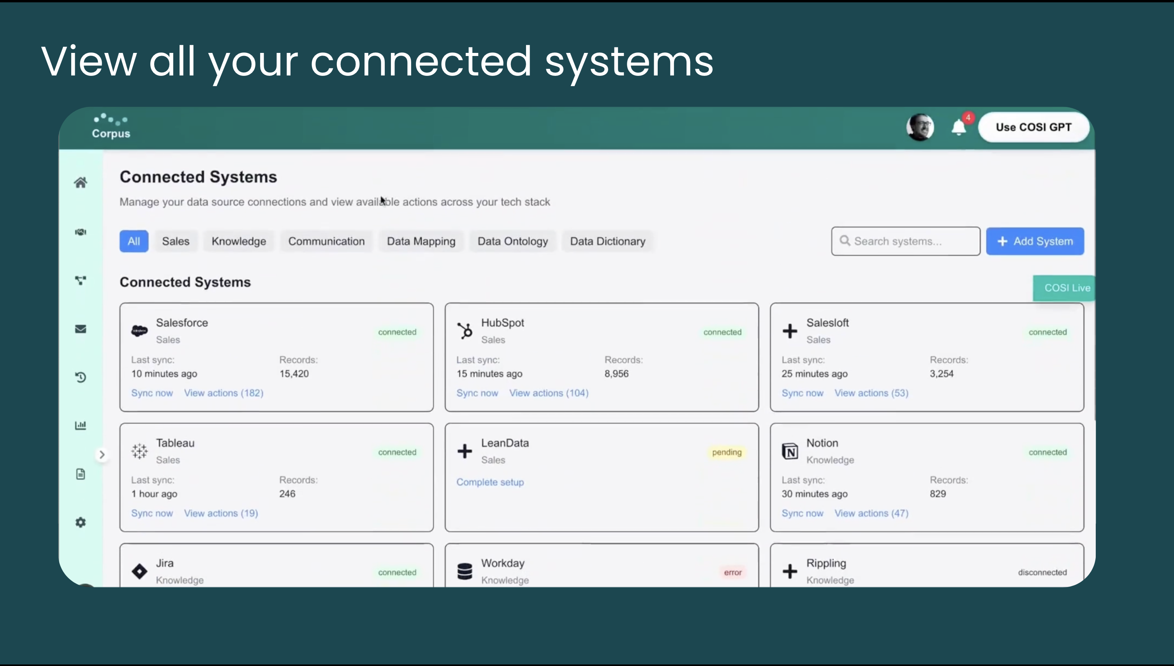Screen dimensions: 1174x666
Task: Open the envelope mail icon in sidebar
Action: (81, 329)
